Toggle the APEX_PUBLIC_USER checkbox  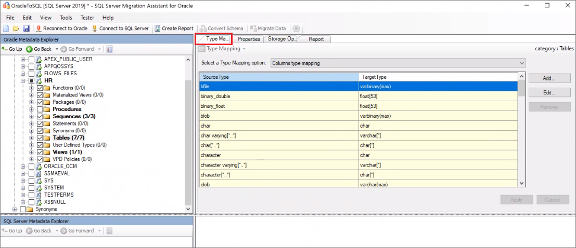point(32,59)
